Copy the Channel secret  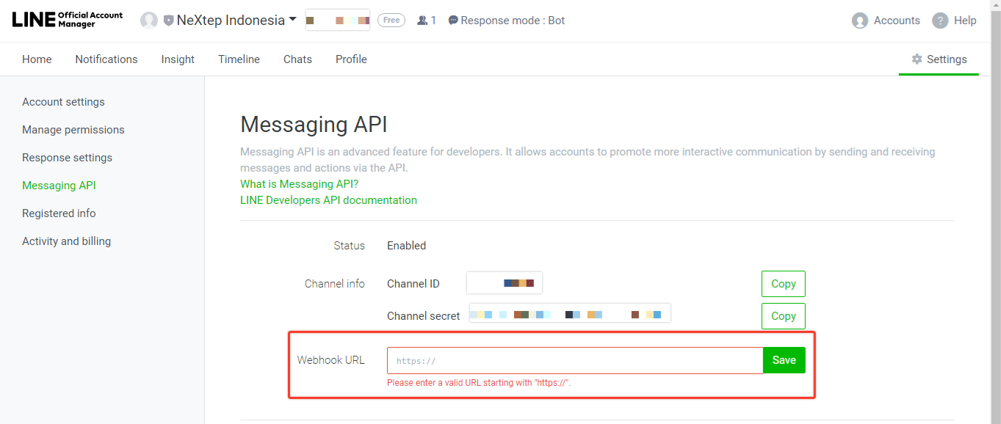click(784, 316)
